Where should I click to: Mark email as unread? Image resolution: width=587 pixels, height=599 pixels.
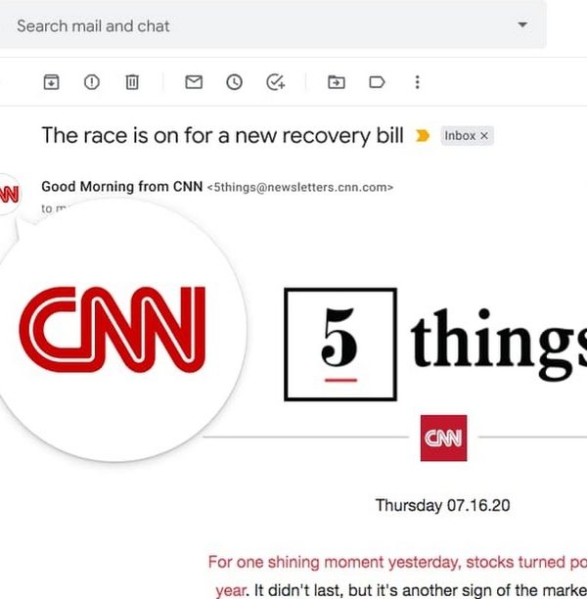194,82
